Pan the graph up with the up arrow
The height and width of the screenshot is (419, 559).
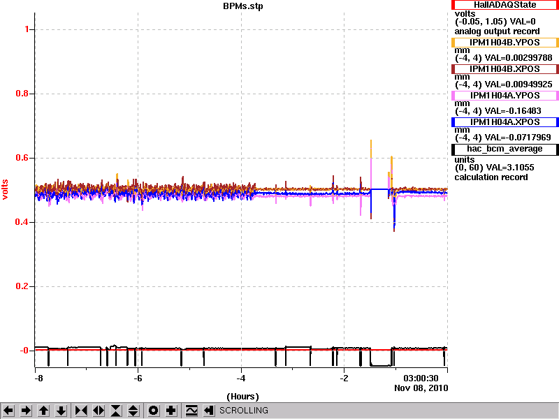pyautogui.click(x=44, y=411)
